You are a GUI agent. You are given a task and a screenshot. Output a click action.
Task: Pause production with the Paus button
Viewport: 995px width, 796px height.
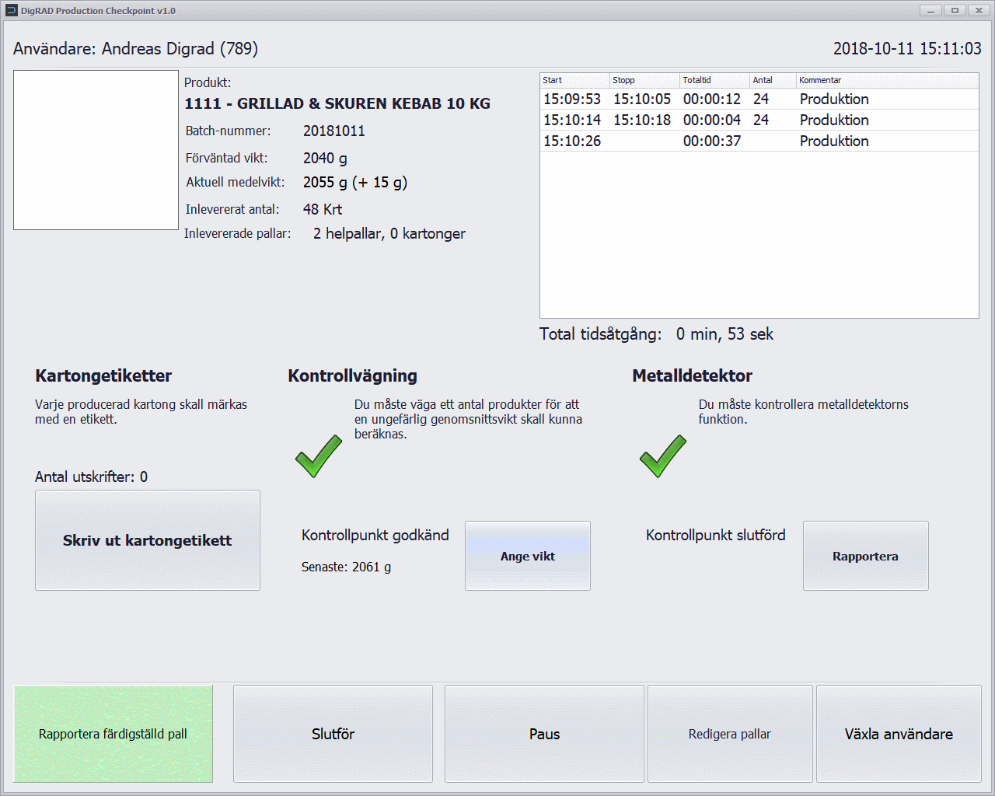(x=544, y=734)
